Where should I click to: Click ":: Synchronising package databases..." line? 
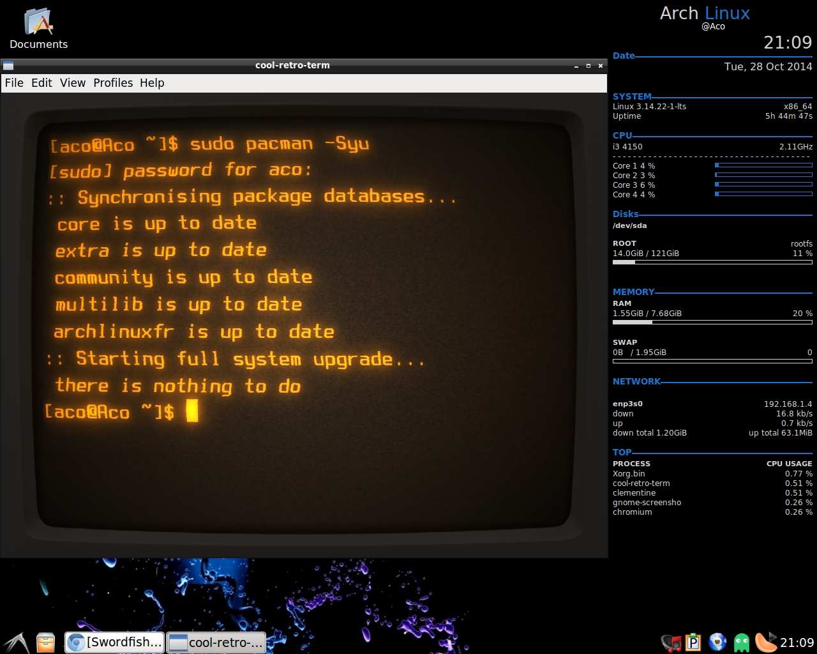252,197
